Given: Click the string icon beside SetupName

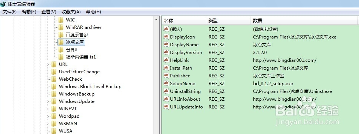Looking at the screenshot, I should 166,83.
